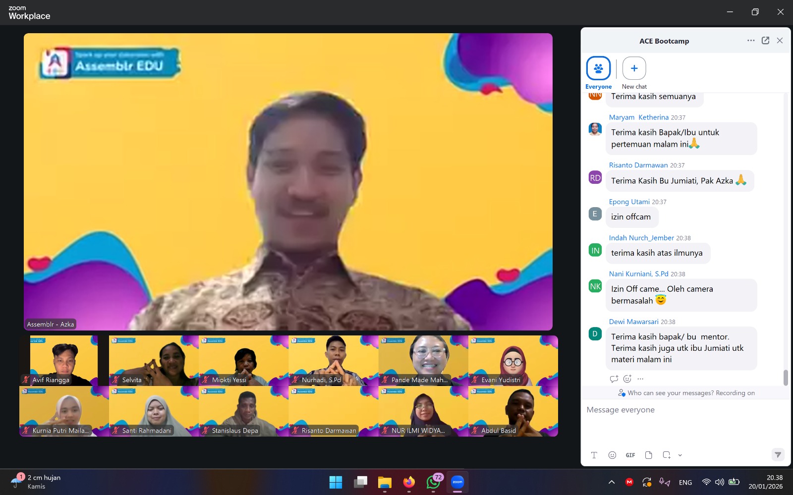Reply in thread to Dewi's message
Viewport: 793px width, 495px height.
click(614, 379)
